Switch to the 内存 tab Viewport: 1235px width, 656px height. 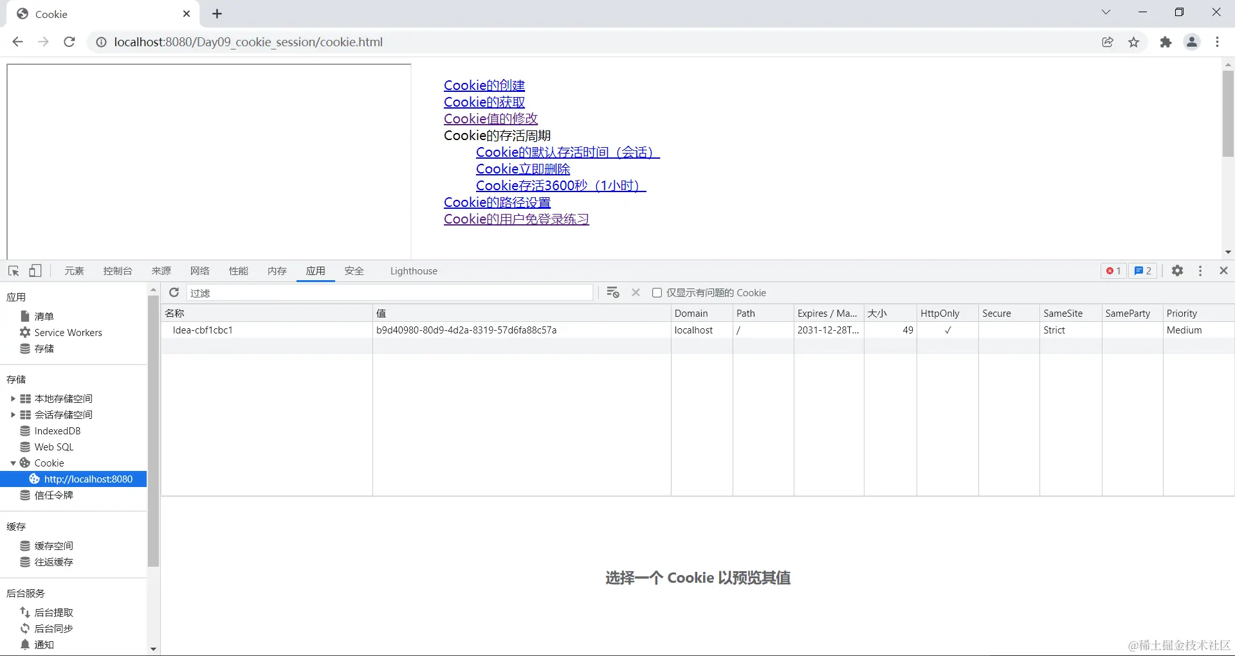(277, 271)
